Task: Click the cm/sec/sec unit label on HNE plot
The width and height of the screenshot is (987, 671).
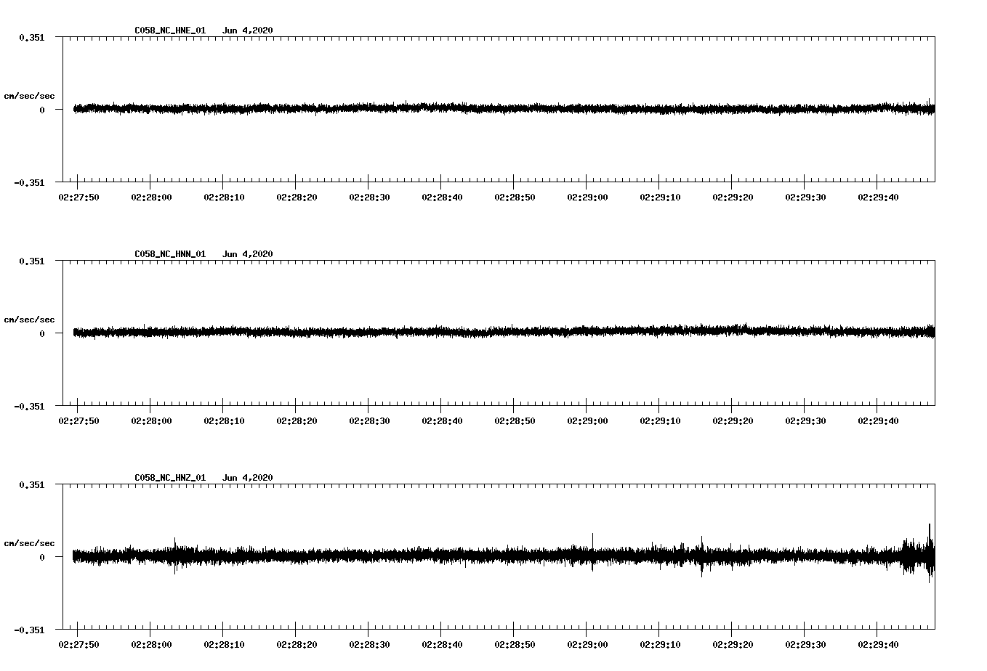Action: click(x=30, y=96)
